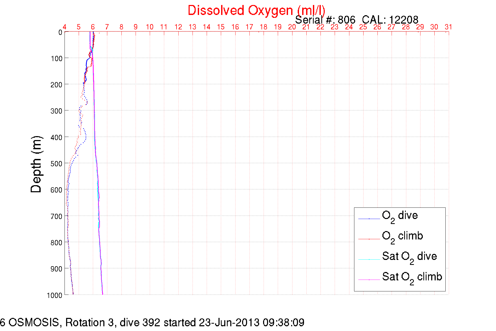Click the depth tick label '800'
Screen dimensions: 496x331
(57, 243)
